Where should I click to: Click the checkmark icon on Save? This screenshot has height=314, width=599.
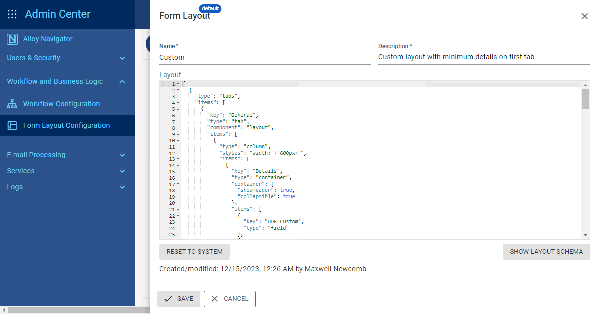pyautogui.click(x=168, y=299)
